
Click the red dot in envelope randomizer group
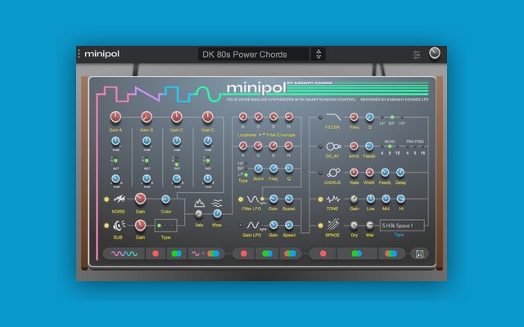(x=244, y=254)
